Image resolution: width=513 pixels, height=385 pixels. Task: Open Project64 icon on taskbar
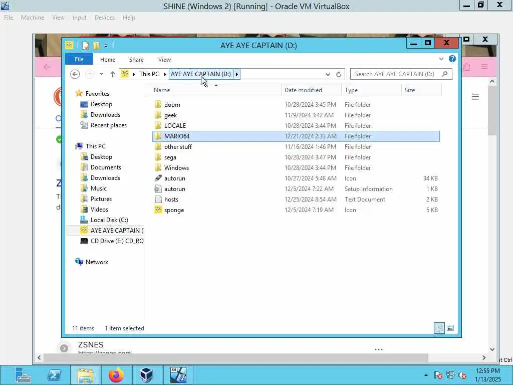(178, 375)
